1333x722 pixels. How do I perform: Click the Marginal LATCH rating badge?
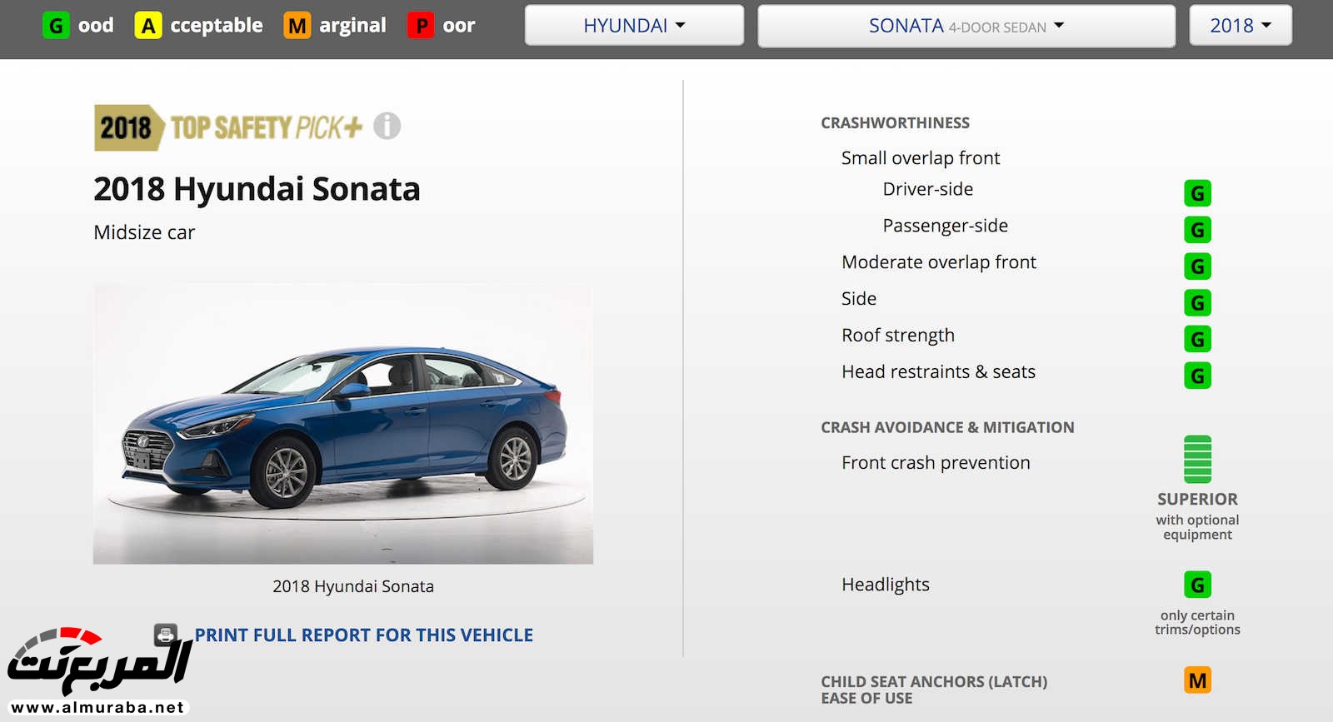tap(1197, 680)
